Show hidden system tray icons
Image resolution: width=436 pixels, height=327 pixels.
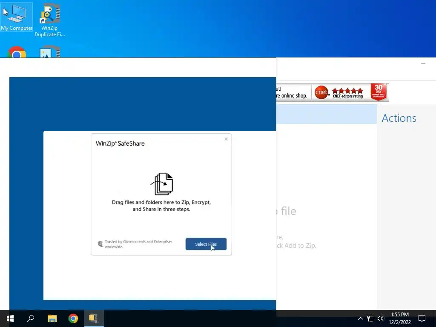pyautogui.click(x=360, y=318)
